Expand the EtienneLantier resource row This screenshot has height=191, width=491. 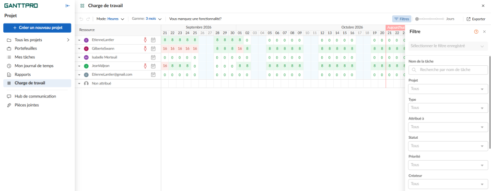coord(79,40)
